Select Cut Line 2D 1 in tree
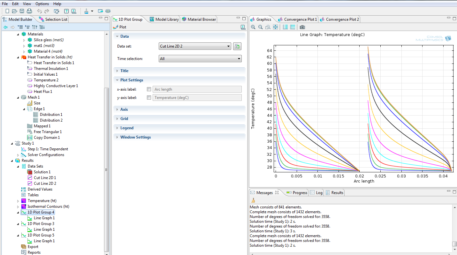Viewport: 457px width, 255px height. 45,178
